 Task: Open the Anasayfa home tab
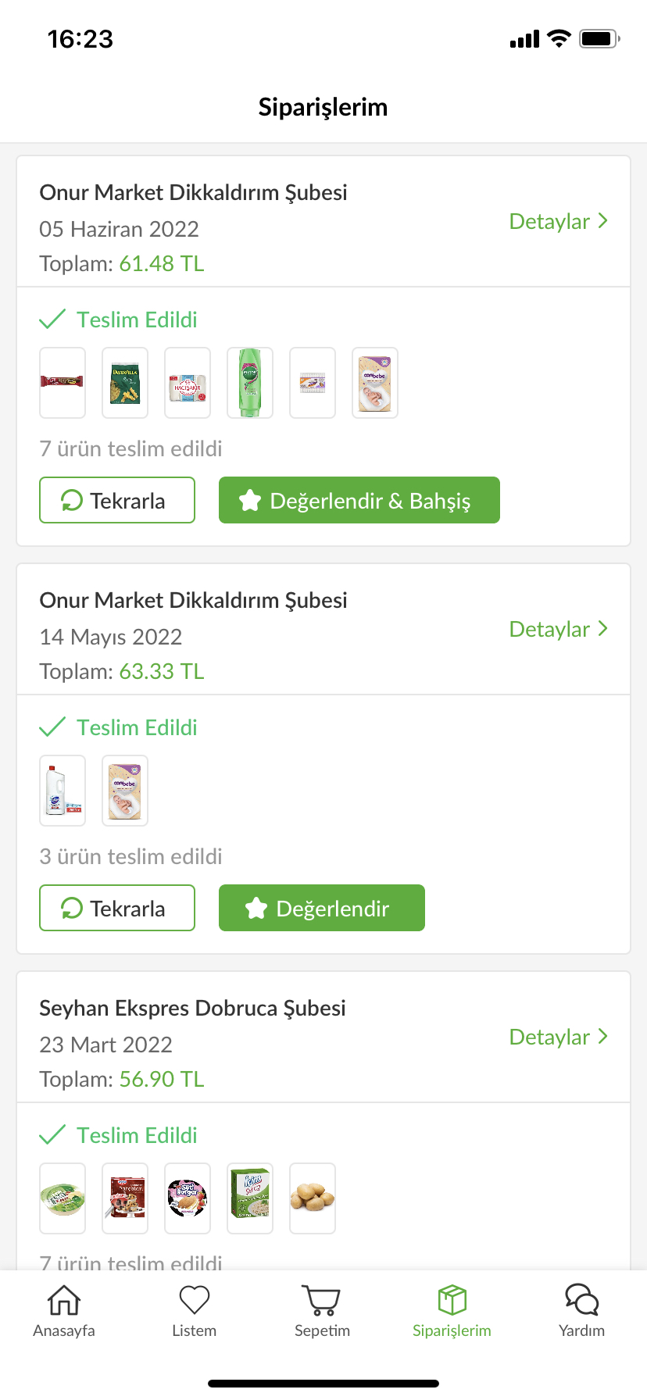pyautogui.click(x=64, y=1311)
